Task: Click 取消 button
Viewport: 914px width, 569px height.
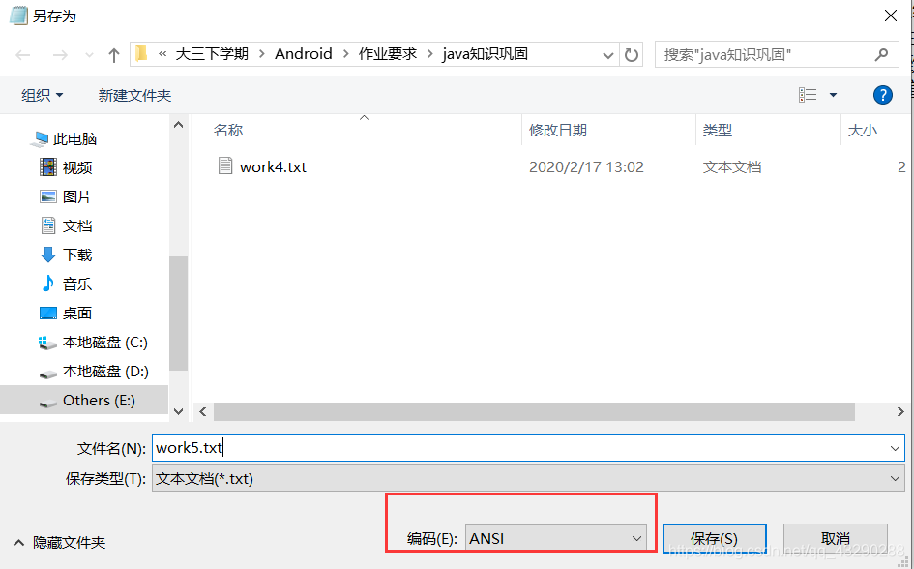Action: click(x=836, y=538)
